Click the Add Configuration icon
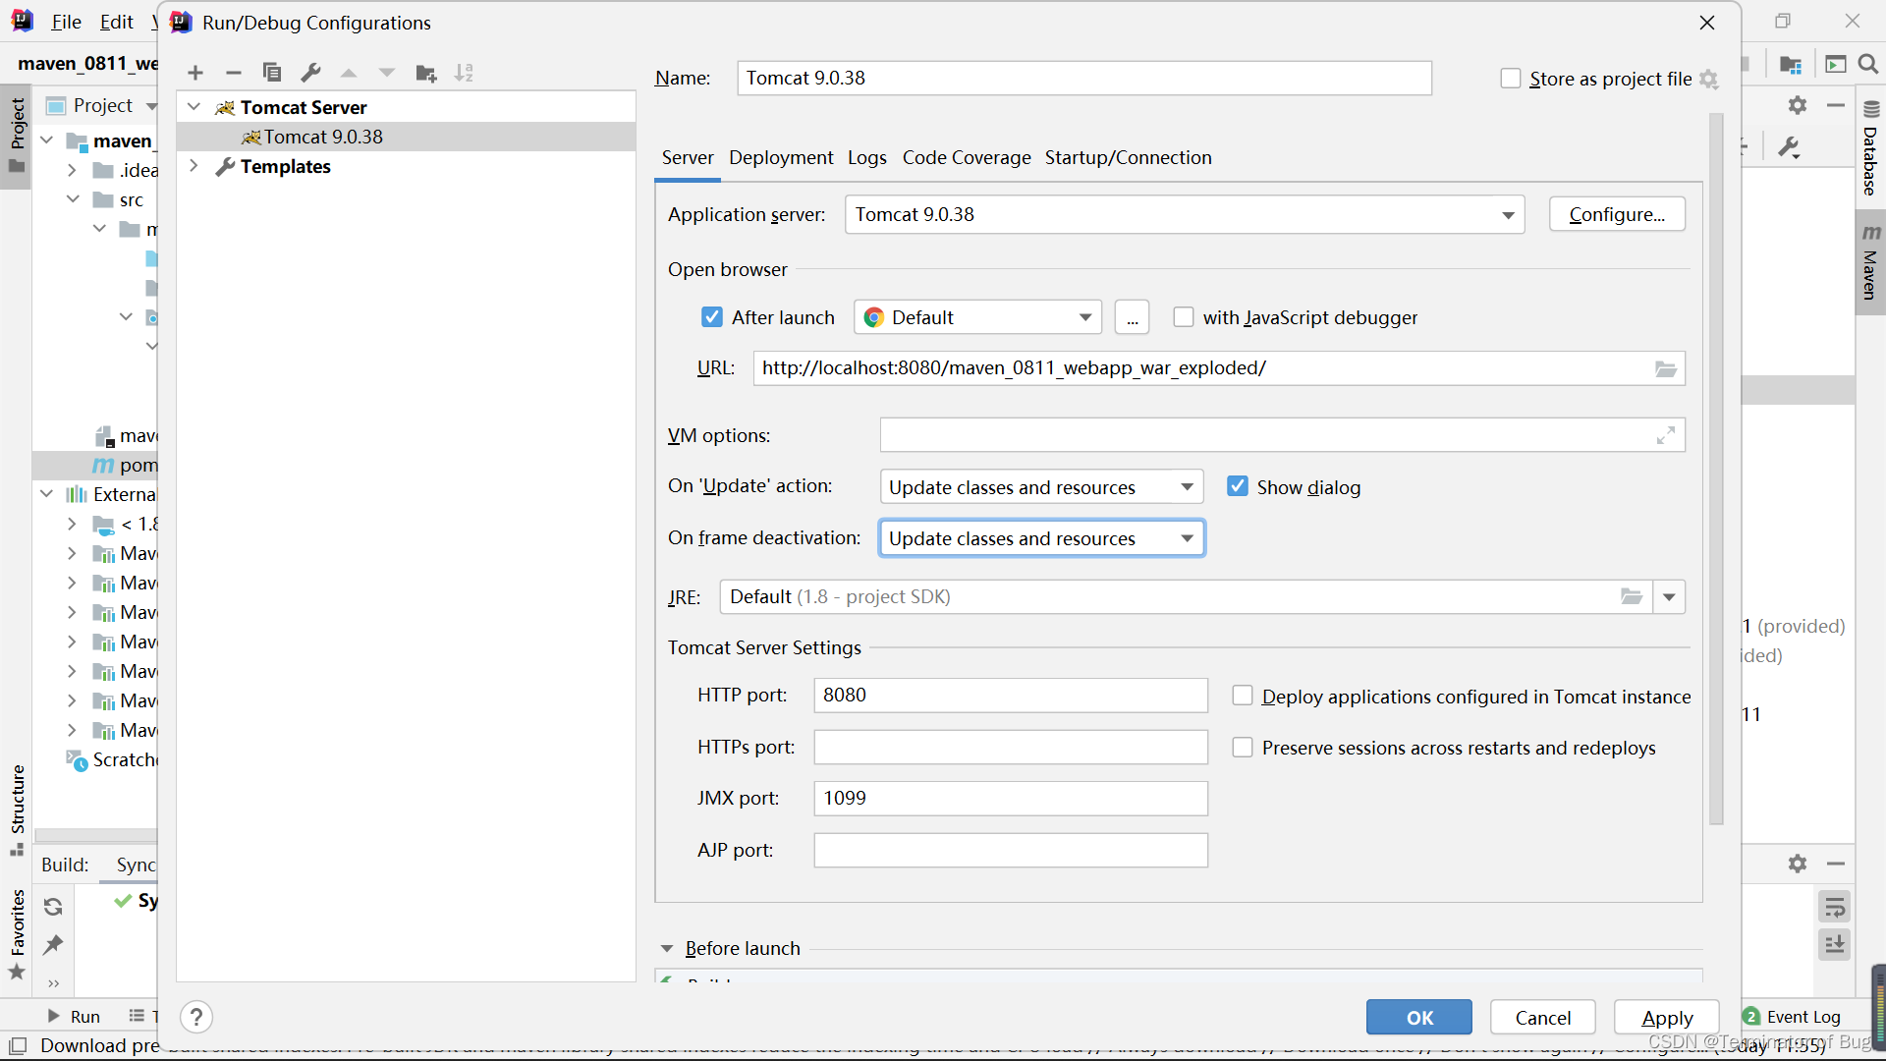This screenshot has height=1061, width=1886. 194,72
